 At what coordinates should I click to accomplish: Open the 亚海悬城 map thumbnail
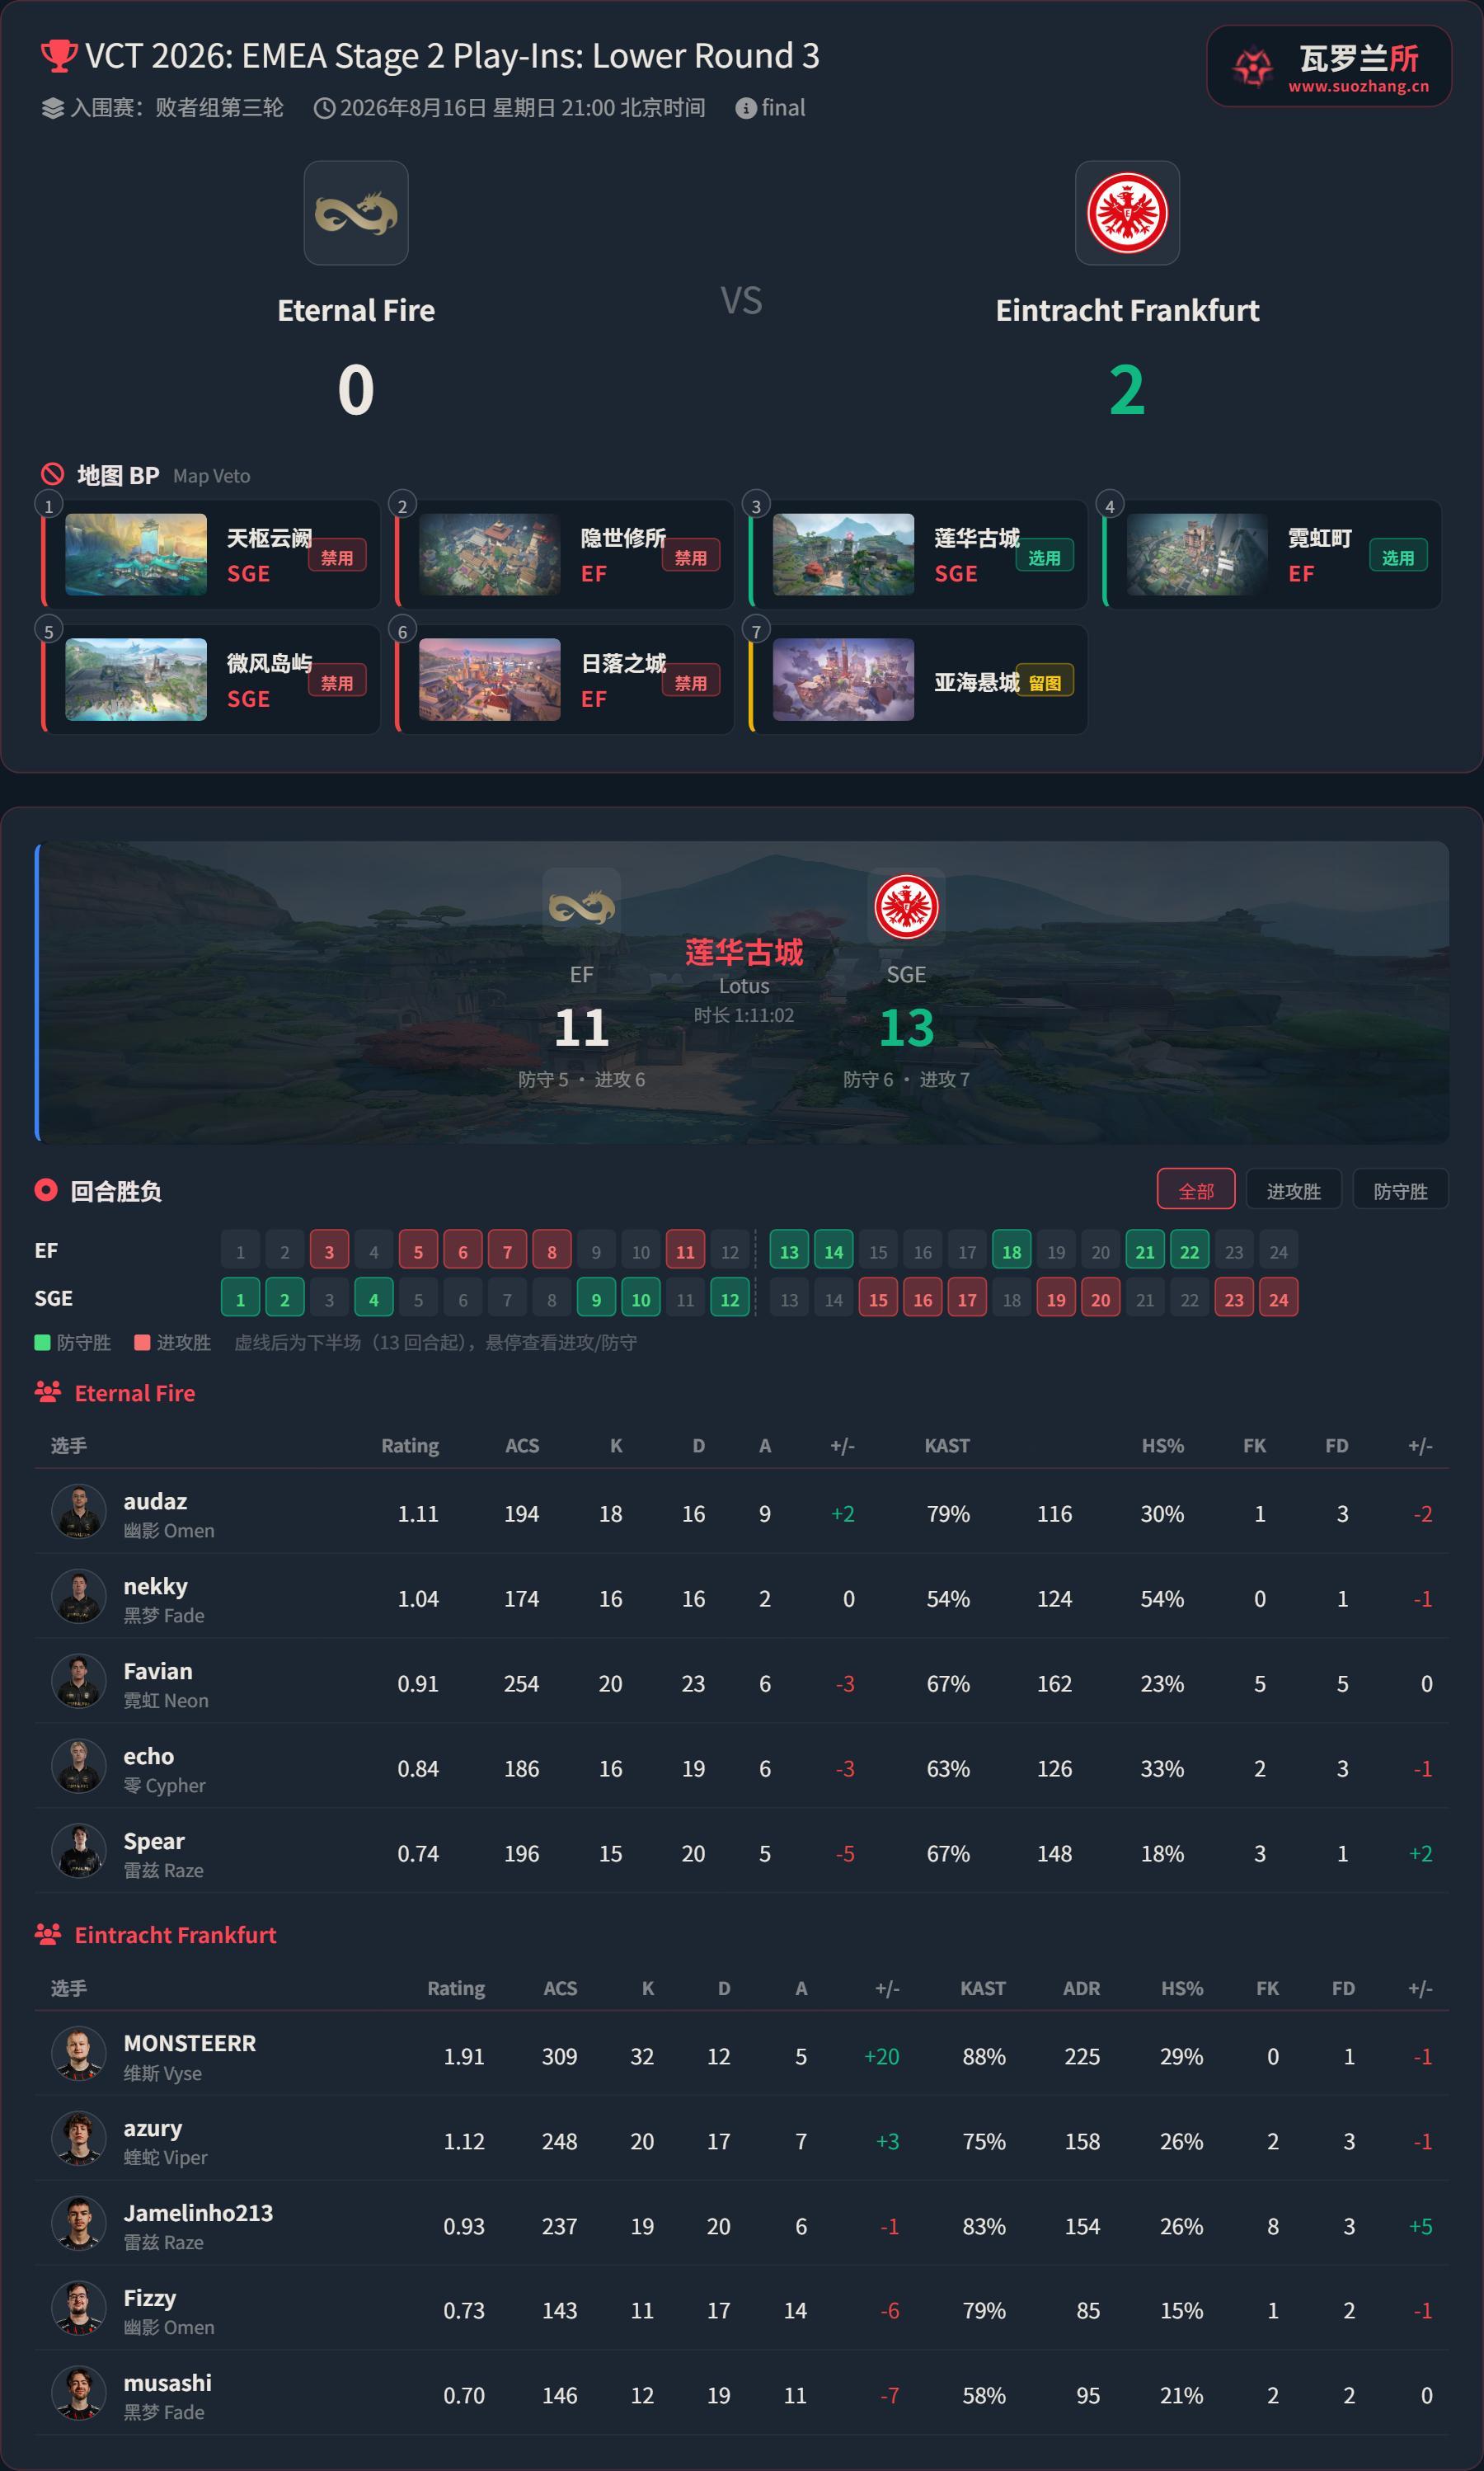[843, 680]
